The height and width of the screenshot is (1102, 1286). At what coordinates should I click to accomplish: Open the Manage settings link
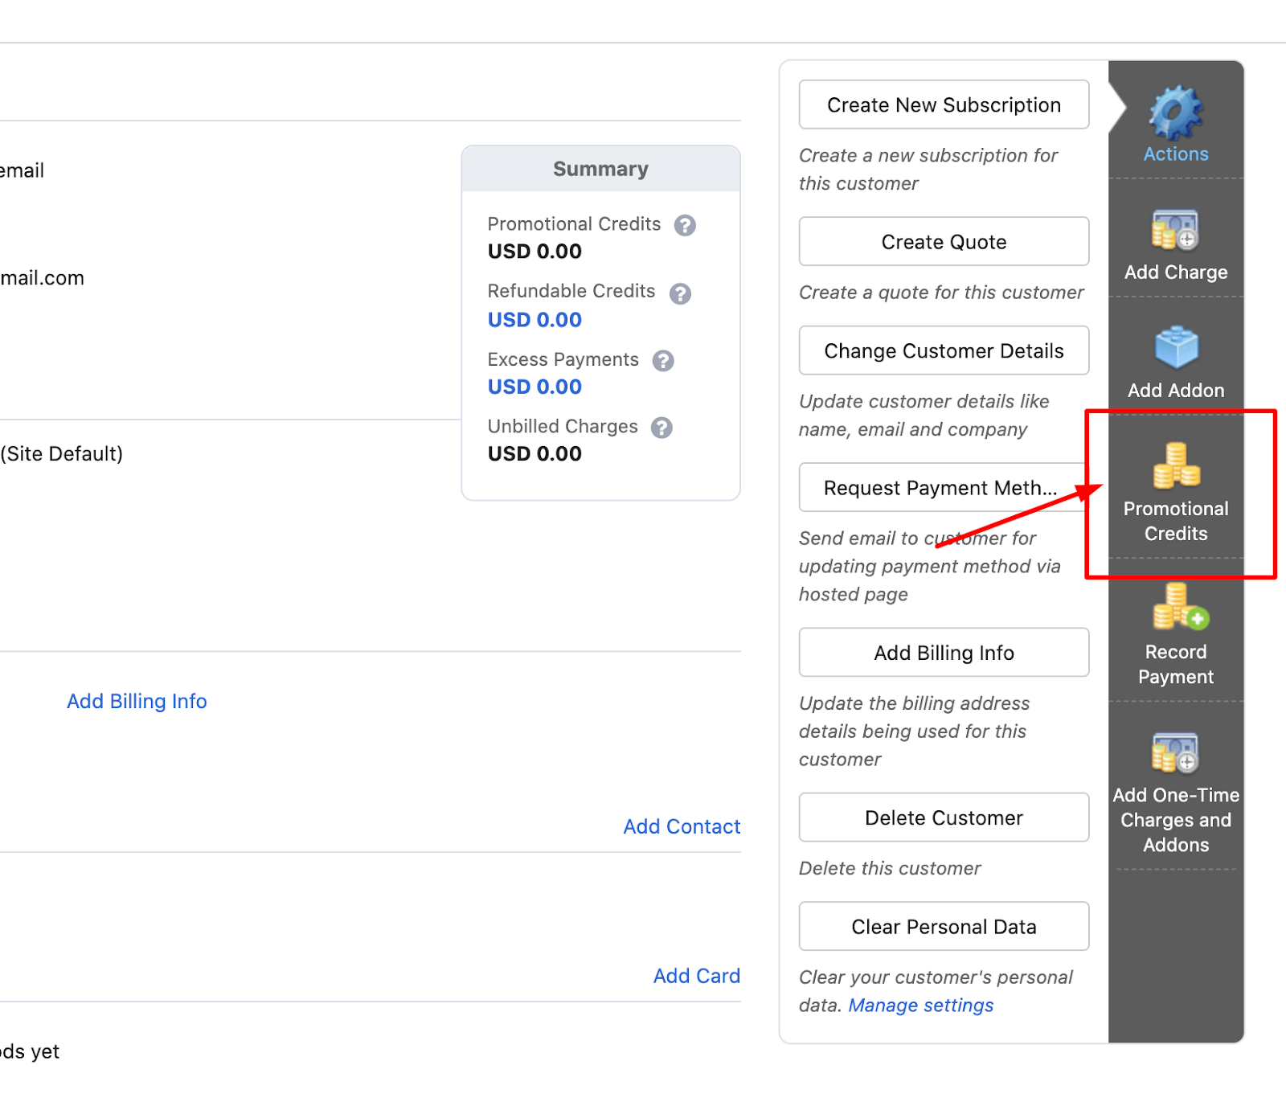pos(920,1006)
